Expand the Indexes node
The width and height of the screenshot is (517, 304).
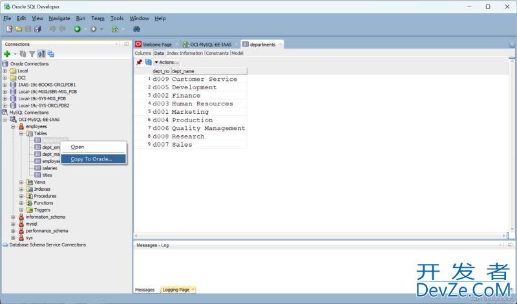click(x=21, y=189)
